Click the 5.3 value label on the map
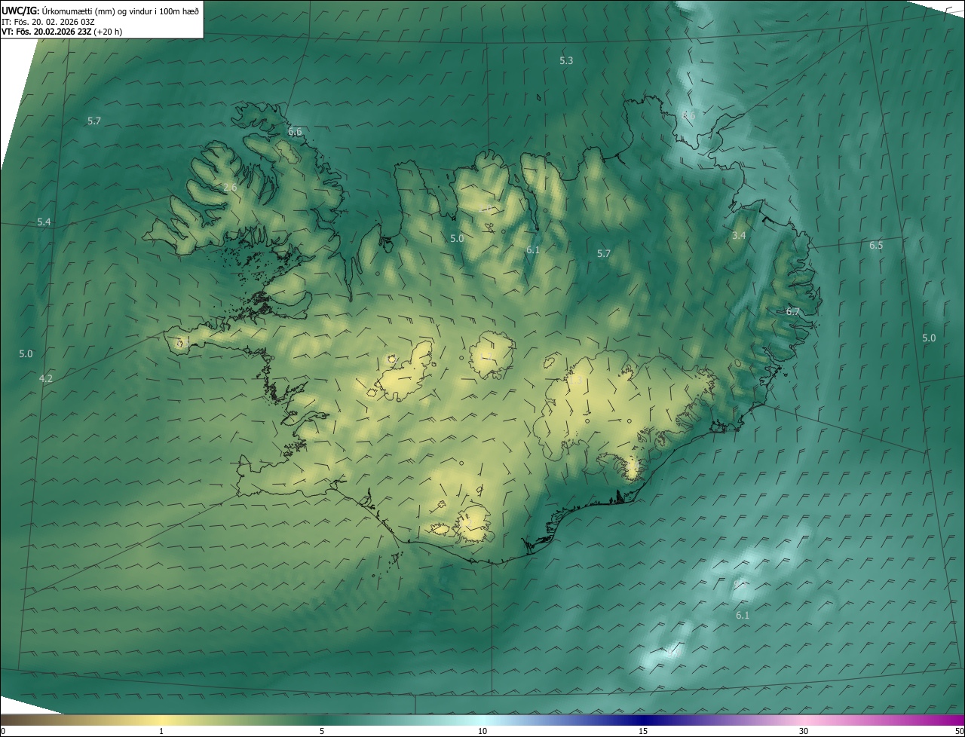The height and width of the screenshot is (737, 965). [x=566, y=60]
